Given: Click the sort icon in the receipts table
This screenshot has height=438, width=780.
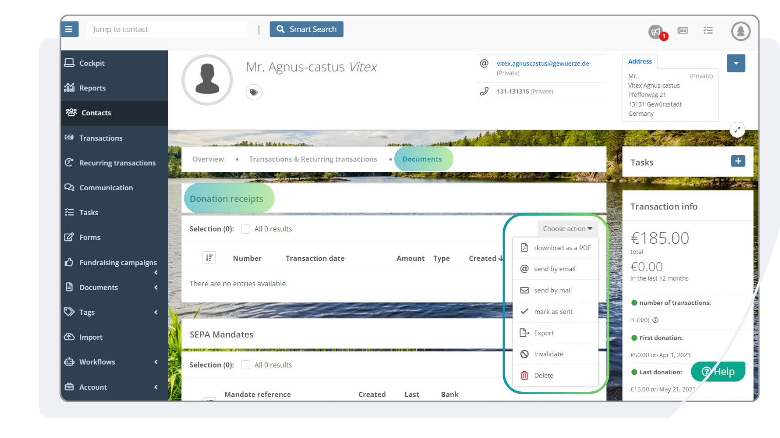Looking at the screenshot, I should tap(209, 257).
